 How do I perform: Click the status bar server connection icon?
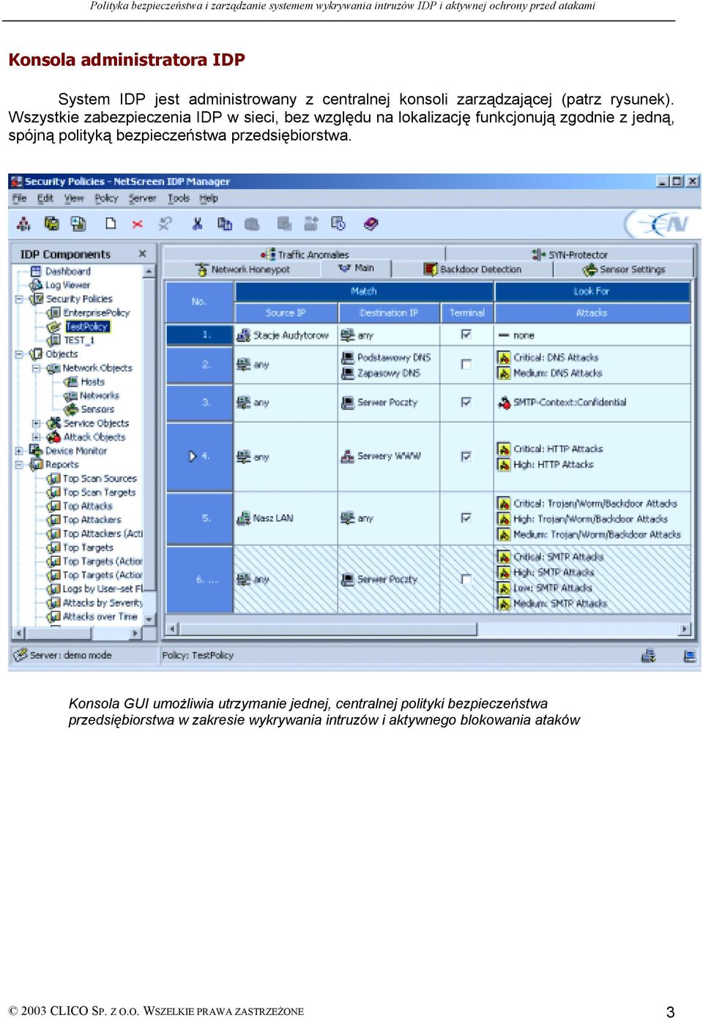[x=648, y=656]
